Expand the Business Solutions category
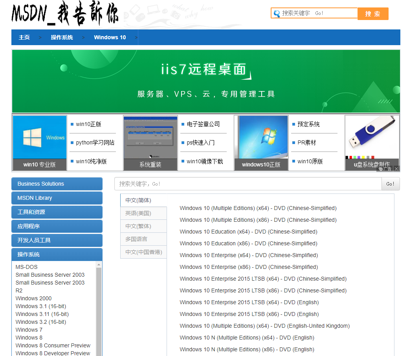Image resolution: width=409 pixels, height=356 pixels. point(57,184)
